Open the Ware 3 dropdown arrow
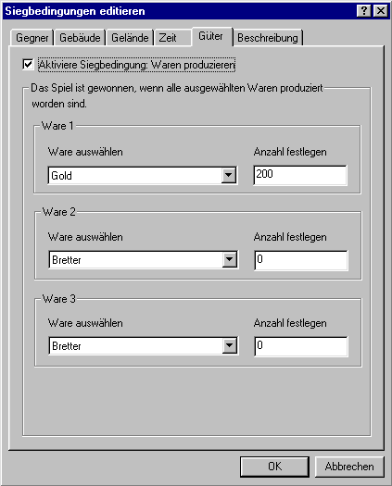 click(x=230, y=345)
